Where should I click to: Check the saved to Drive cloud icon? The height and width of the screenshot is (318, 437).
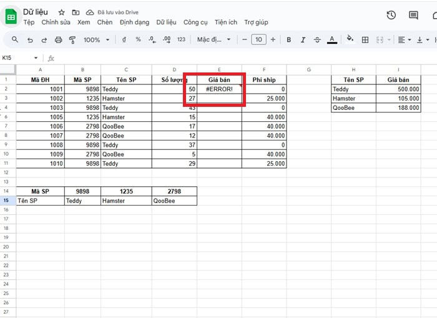89,12
